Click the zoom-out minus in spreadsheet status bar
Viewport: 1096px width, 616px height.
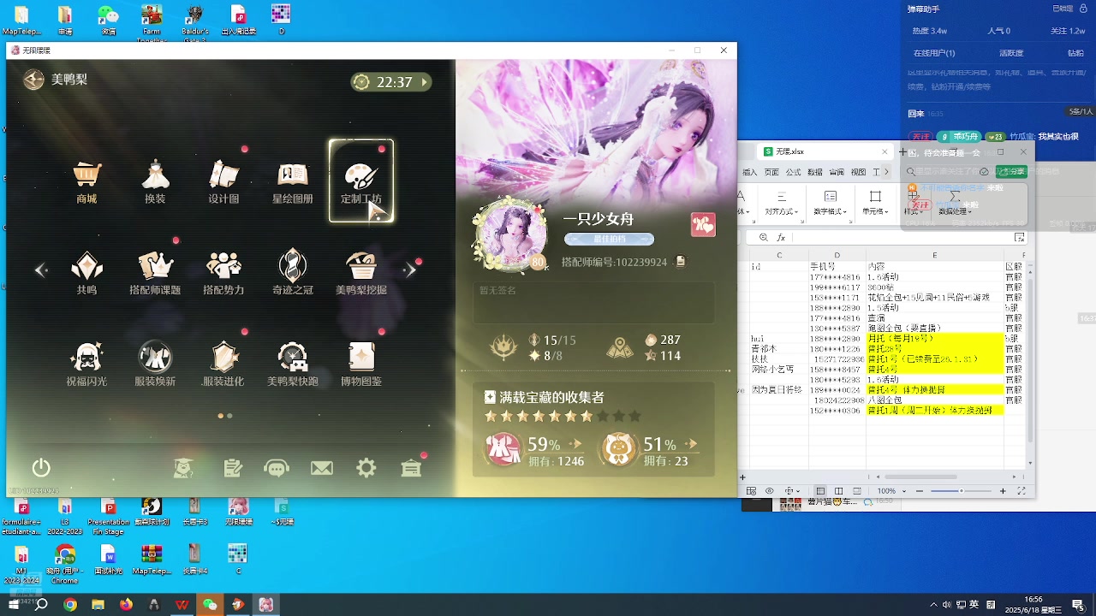[918, 491]
